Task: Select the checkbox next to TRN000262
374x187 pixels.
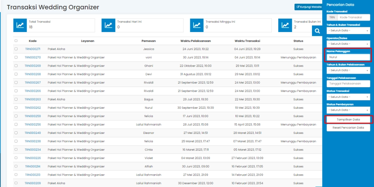Action: [x=16, y=108]
